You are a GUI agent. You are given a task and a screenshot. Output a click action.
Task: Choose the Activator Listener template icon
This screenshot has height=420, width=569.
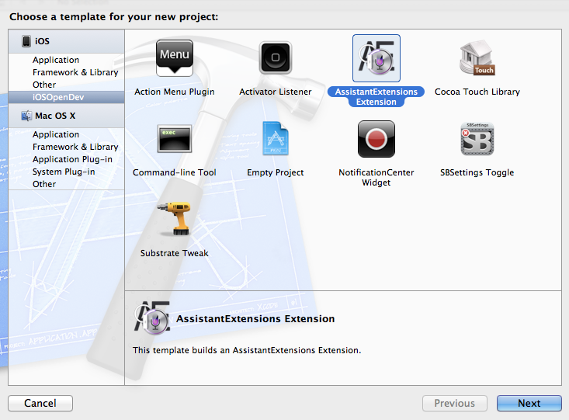point(275,59)
